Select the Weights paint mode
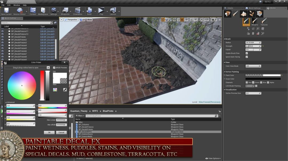288x161 pixels. (255, 22)
